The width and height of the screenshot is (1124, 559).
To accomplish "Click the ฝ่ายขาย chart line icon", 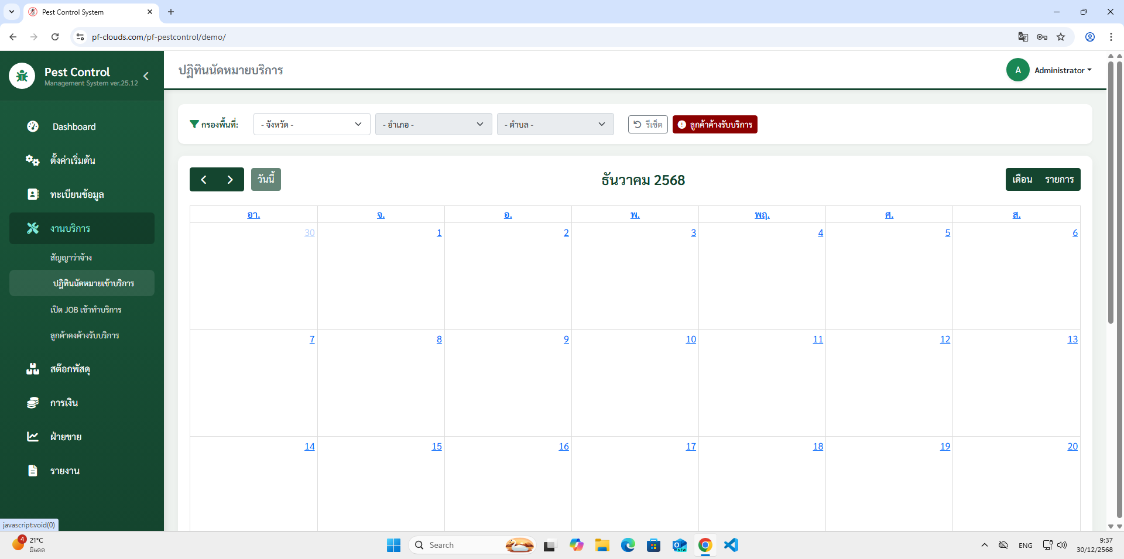I will tap(33, 437).
